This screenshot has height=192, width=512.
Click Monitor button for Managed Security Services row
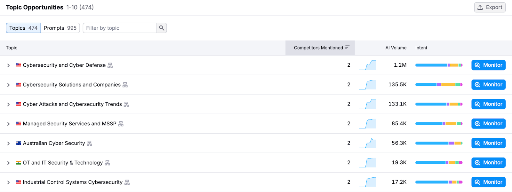(488, 123)
